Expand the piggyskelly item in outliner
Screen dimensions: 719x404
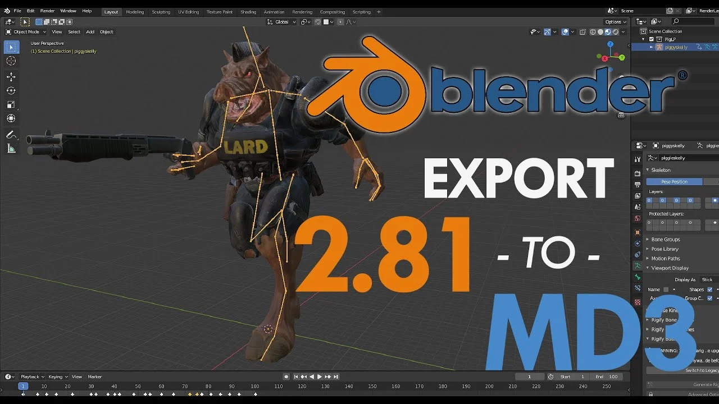pos(652,47)
